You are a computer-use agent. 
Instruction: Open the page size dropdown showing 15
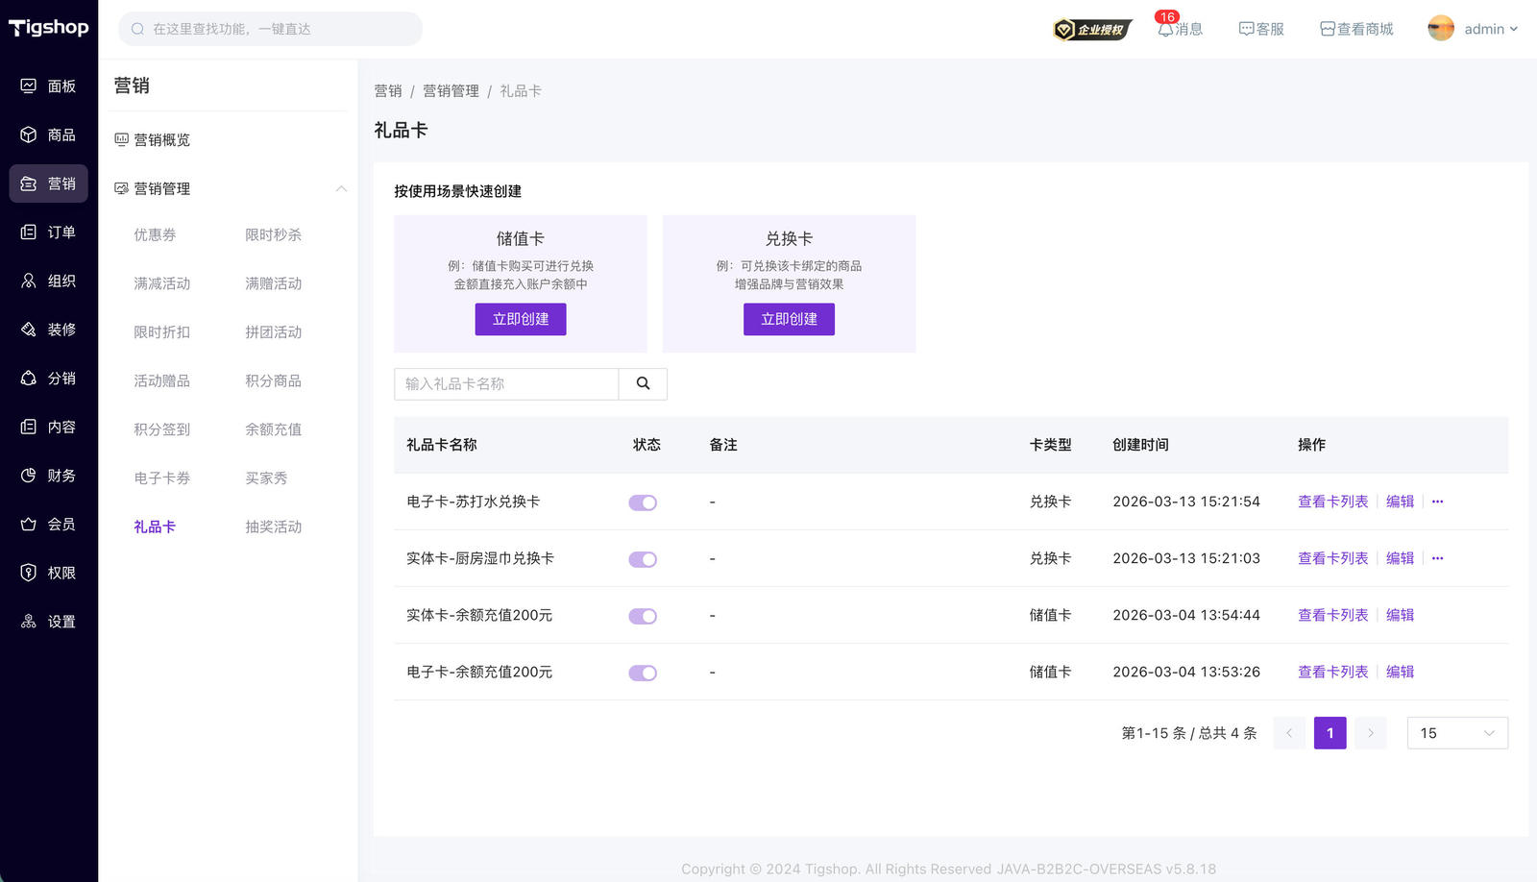click(1456, 732)
